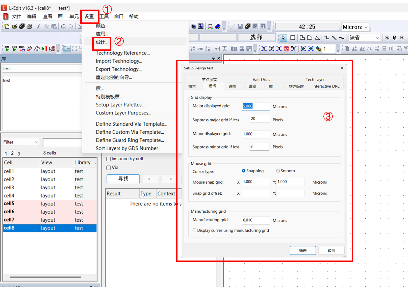Enable the Instance by cell checkbox
Image resolution: width=408 pixels, height=287 pixels.
coord(109,159)
